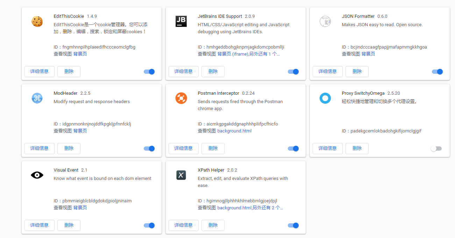Open 详细信息 for Visual Event

pos(40,225)
